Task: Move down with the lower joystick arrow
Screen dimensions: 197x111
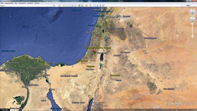Action: [192, 21]
